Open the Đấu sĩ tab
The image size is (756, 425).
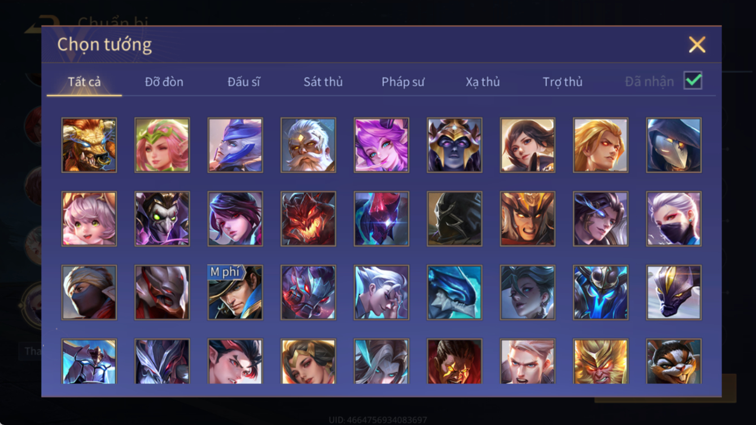point(244,82)
